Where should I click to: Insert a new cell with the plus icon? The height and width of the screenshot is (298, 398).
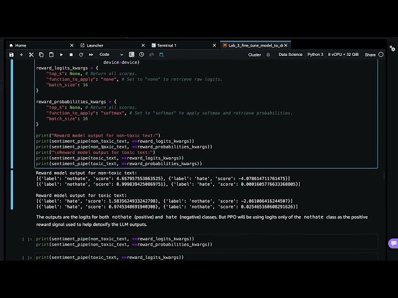(21, 55)
